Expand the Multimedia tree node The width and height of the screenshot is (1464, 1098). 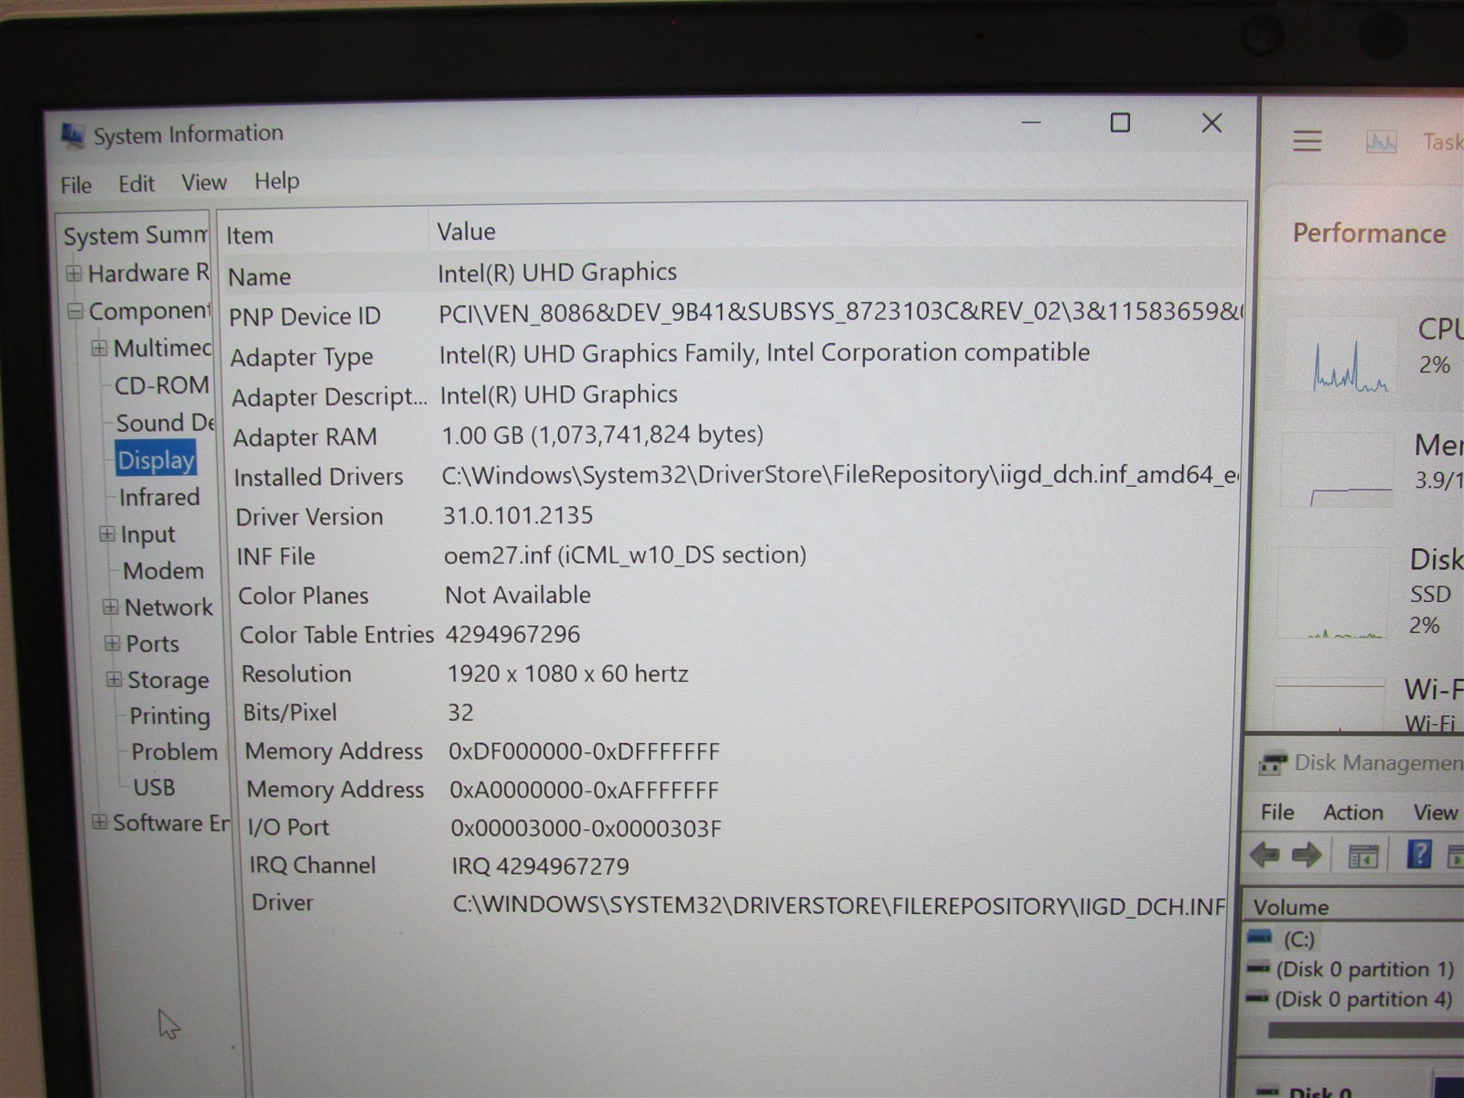pos(99,349)
